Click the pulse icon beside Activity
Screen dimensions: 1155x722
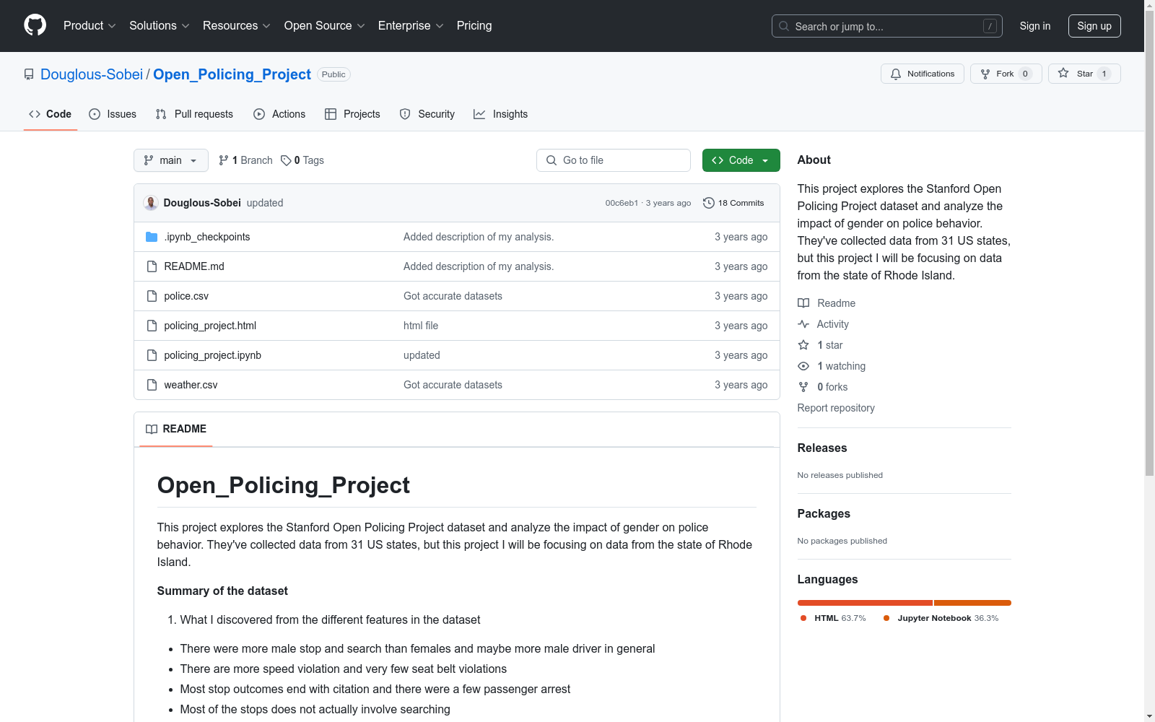click(803, 324)
